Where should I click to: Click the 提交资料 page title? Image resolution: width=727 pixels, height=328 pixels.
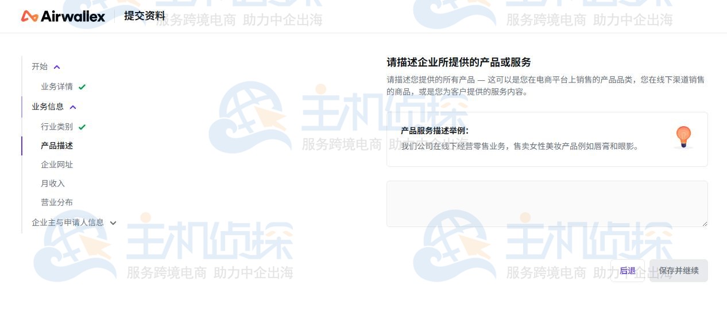click(145, 16)
